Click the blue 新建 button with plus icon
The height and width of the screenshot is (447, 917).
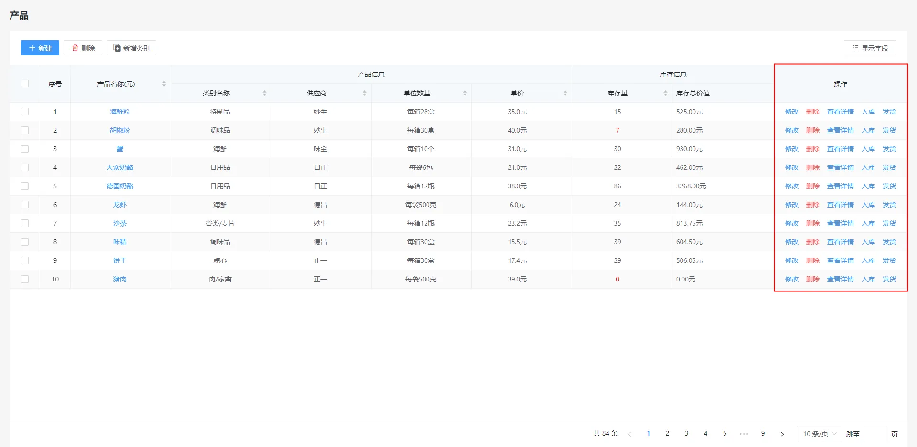pos(40,48)
